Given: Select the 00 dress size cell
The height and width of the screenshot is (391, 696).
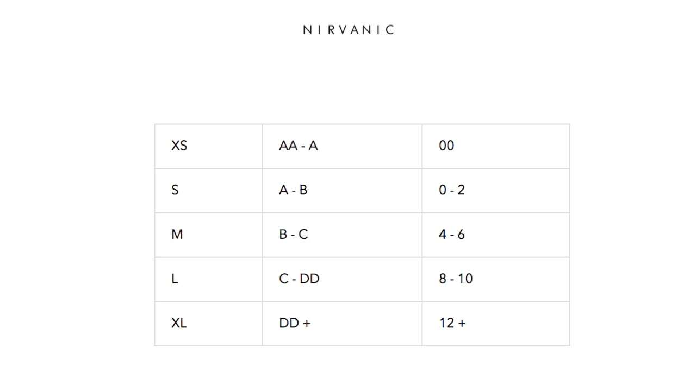Looking at the screenshot, I should pos(446,146).
